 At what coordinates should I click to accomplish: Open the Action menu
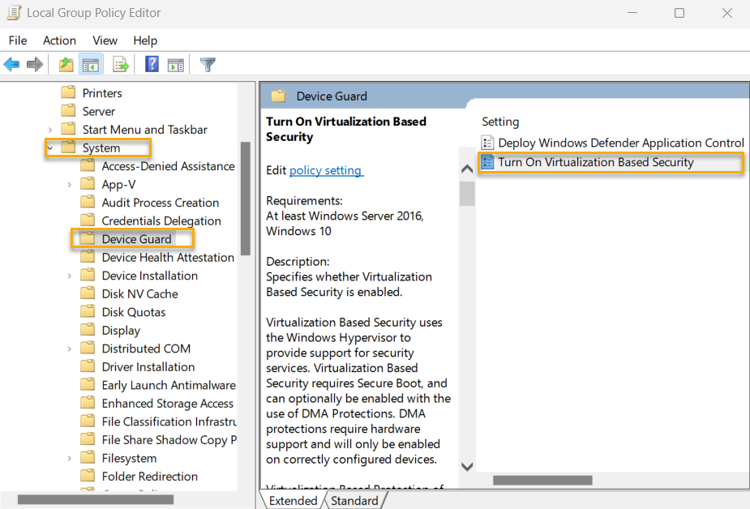[x=59, y=40]
